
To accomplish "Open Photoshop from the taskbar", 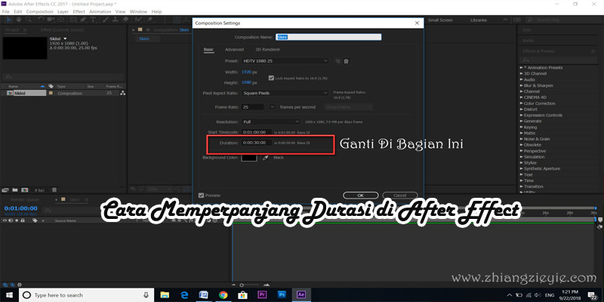I will pyautogui.click(x=282, y=295).
